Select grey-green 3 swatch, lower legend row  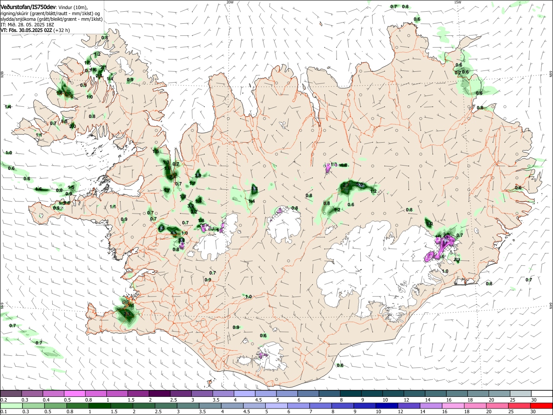(x=188, y=406)
